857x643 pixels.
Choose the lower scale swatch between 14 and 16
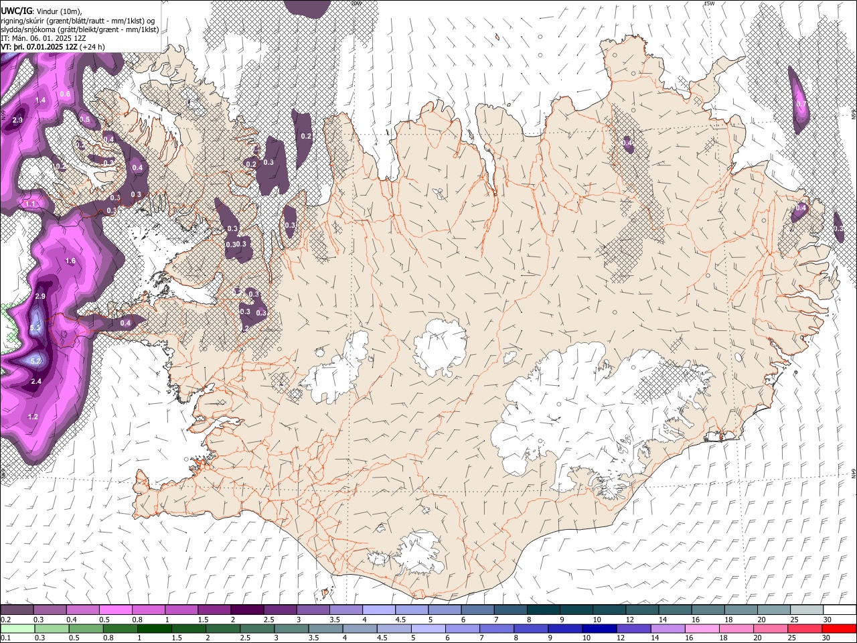668,628
